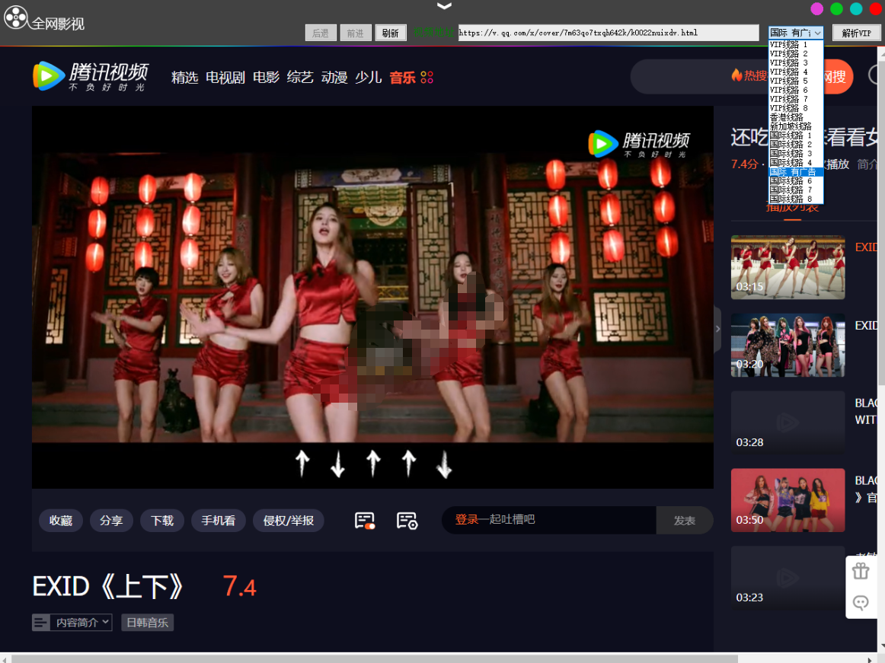This screenshot has width=885, height=663.
Task: Collapse the playlist sidebar arrow handle
Action: [x=717, y=329]
